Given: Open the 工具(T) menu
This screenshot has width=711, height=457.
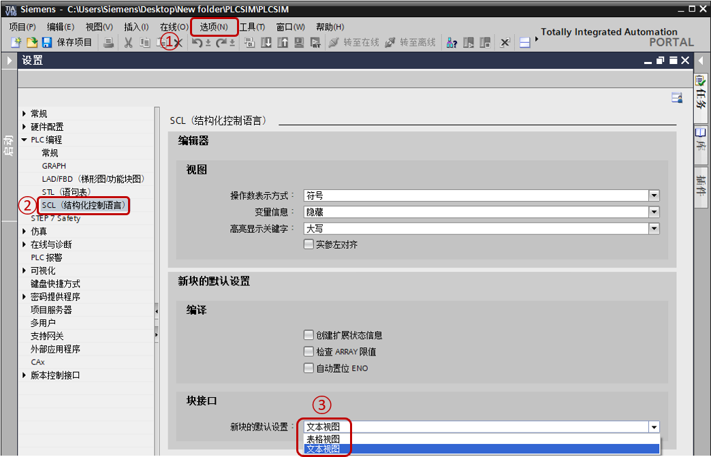Looking at the screenshot, I should point(252,27).
